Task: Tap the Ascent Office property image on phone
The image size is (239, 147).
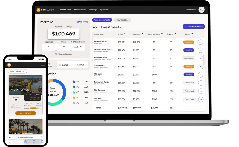Action: [x=26, y=85]
